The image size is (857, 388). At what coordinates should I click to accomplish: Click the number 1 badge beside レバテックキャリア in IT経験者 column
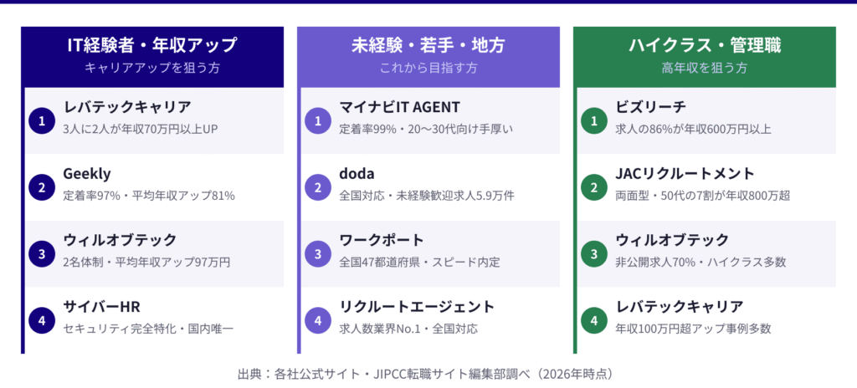click(42, 121)
